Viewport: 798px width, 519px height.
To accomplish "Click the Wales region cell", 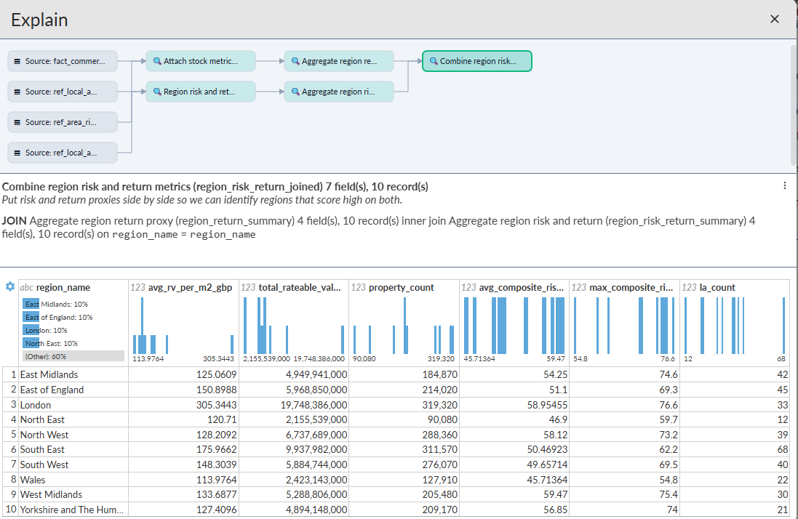I will tap(73, 480).
